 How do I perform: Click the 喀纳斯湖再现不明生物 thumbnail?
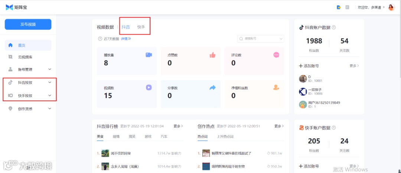click(x=206, y=166)
